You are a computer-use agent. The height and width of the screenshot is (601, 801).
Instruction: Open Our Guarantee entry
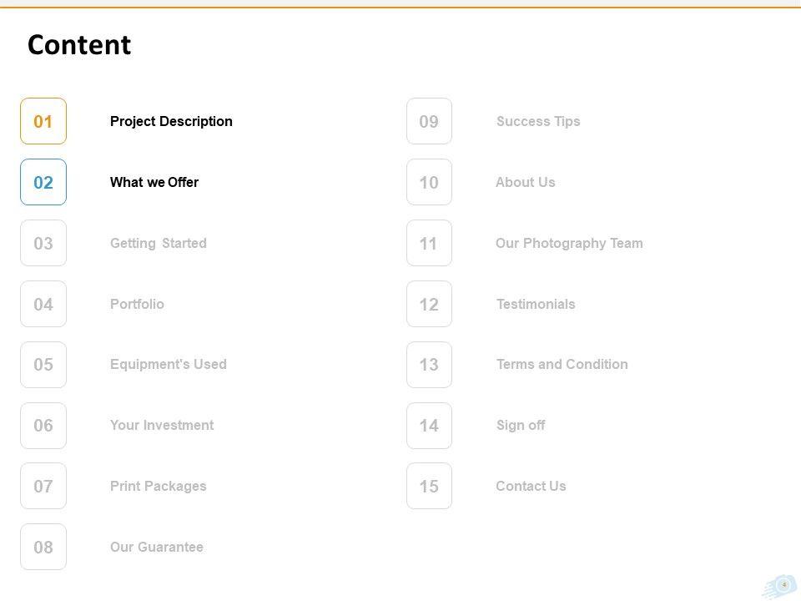[157, 547]
